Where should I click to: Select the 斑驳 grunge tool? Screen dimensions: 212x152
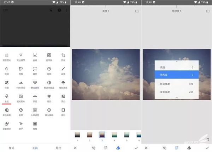49,99
